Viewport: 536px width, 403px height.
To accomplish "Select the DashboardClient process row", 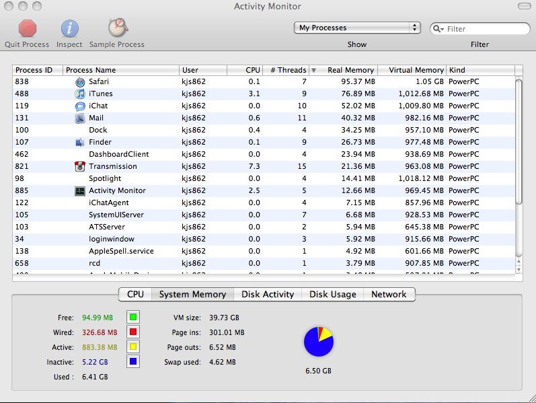I will coord(264,155).
